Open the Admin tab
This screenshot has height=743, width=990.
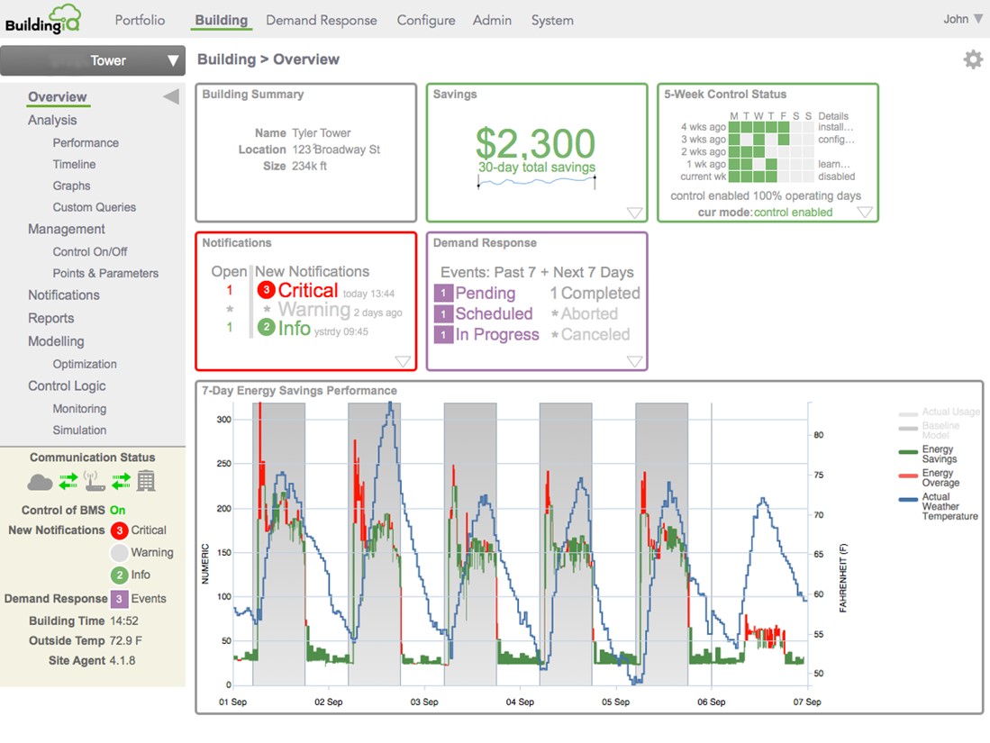tap(492, 20)
